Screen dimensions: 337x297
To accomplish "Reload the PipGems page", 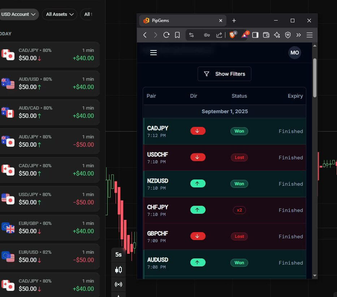I will [166, 35].
